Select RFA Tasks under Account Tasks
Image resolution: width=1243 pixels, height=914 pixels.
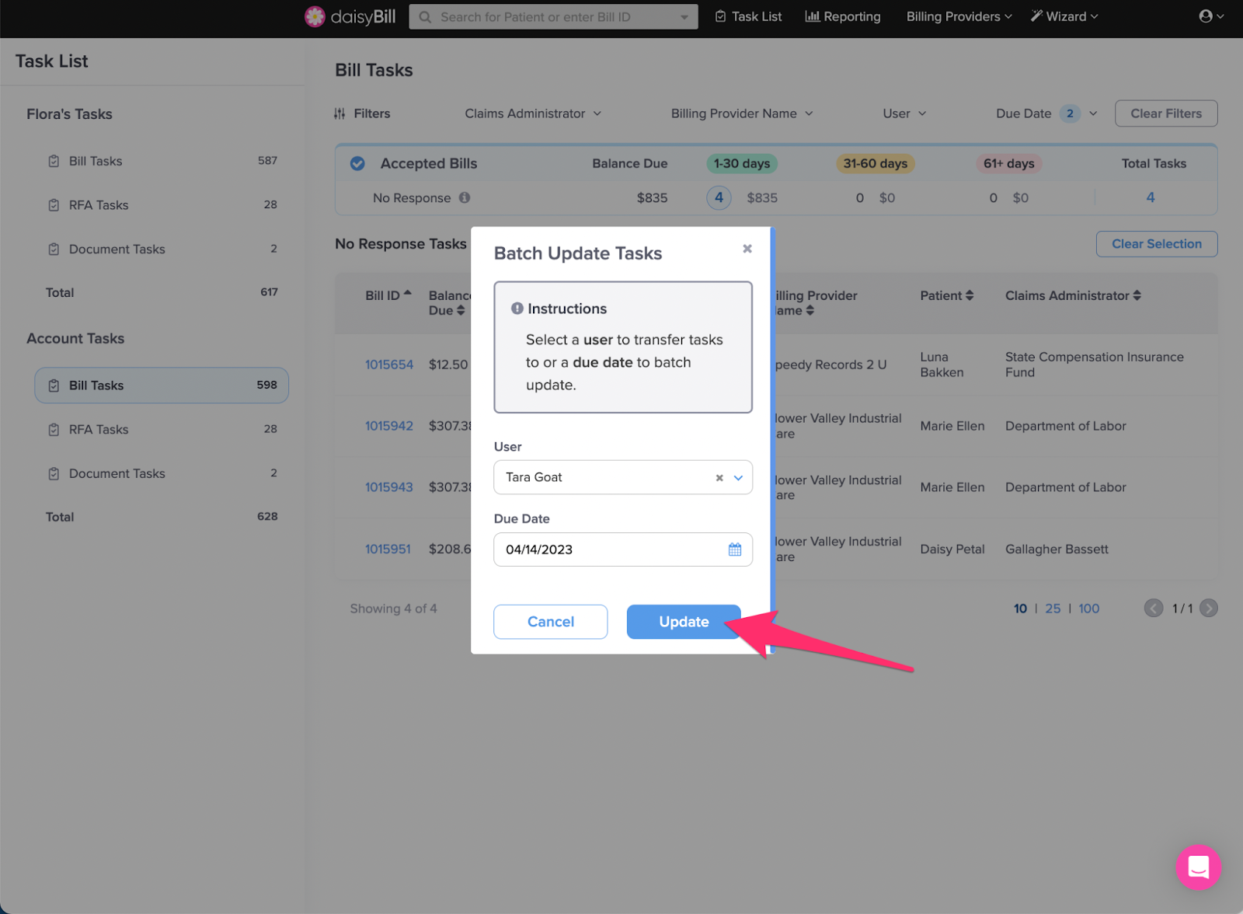pos(99,429)
